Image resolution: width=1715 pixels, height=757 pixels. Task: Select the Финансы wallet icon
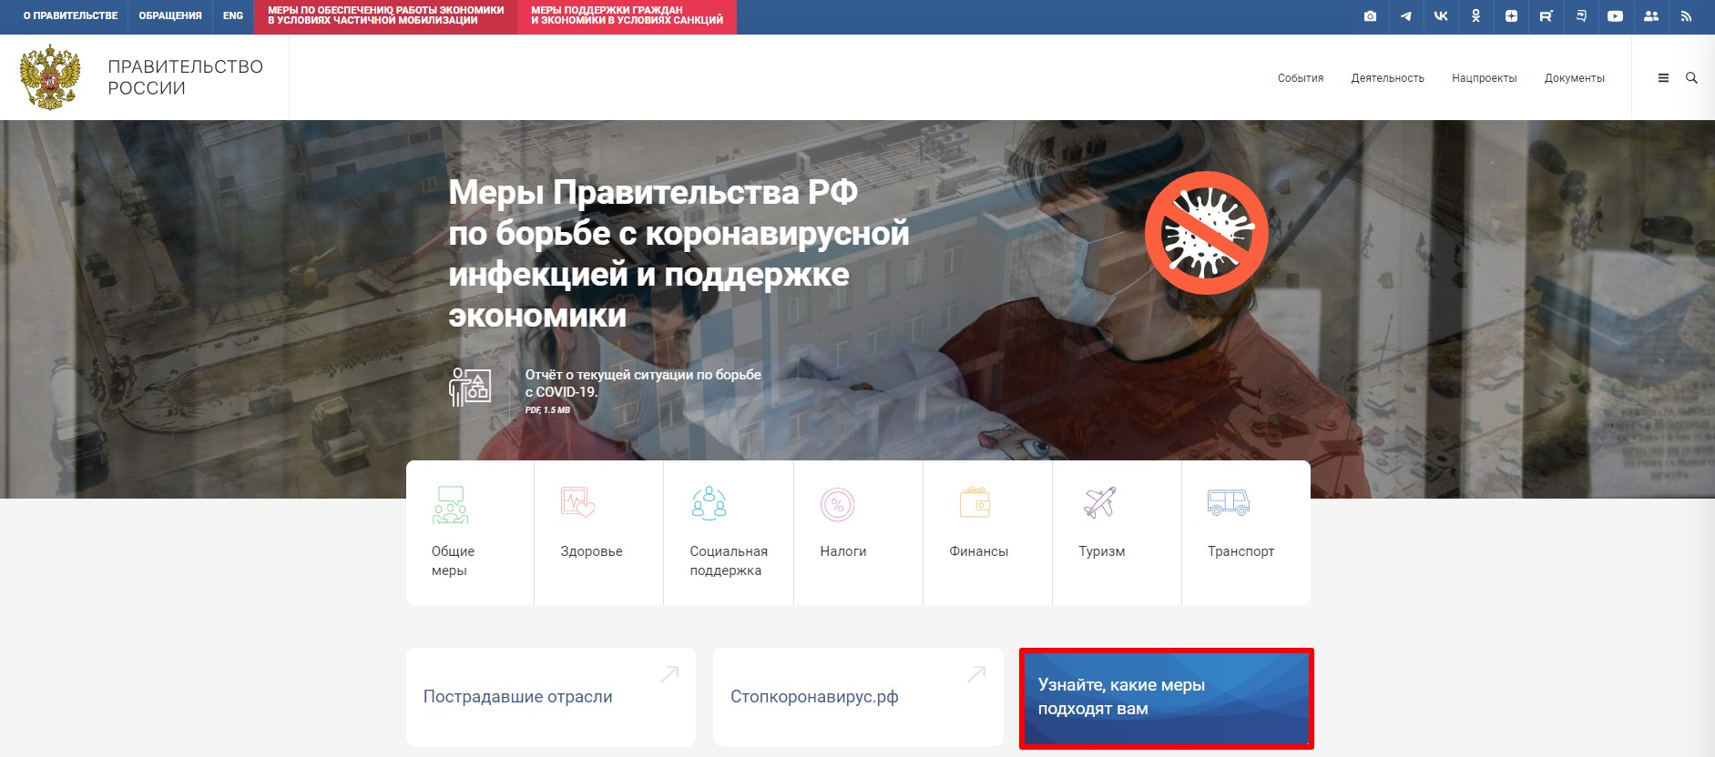[x=975, y=502]
